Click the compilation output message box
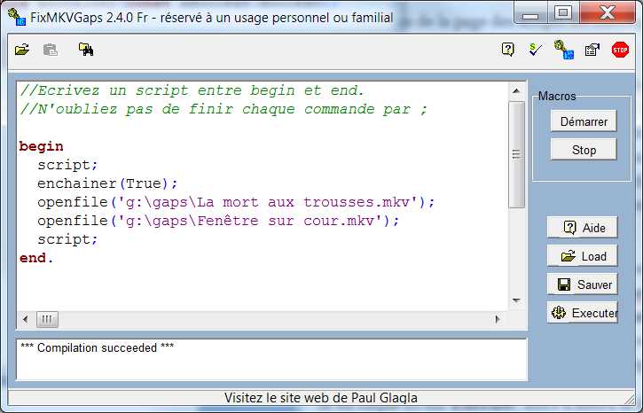The width and height of the screenshot is (643, 413). point(271,359)
